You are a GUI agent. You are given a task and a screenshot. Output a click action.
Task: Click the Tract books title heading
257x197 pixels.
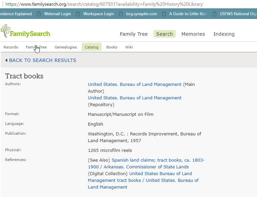pos(24,76)
